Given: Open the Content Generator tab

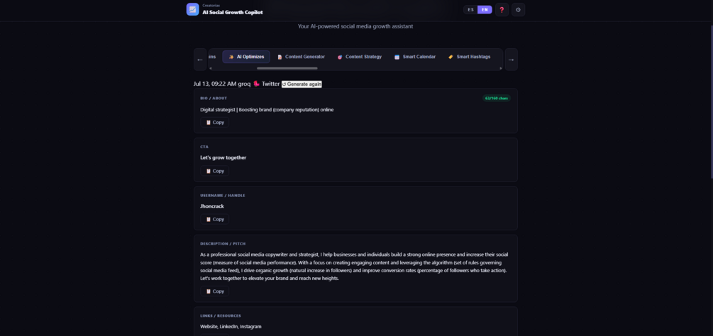Looking at the screenshot, I should coord(301,57).
